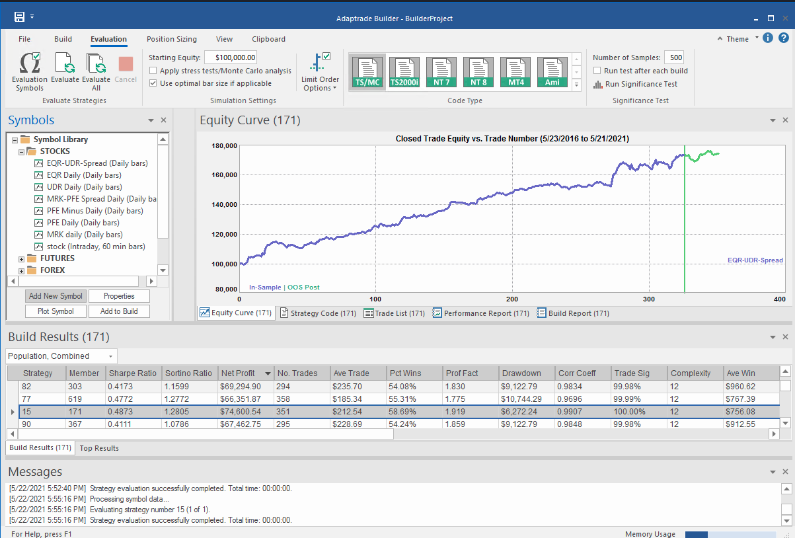
Task: Click the Number of Samples field
Action: (674, 58)
